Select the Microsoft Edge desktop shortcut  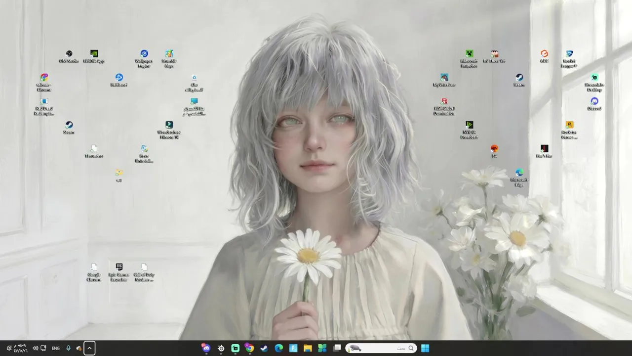click(x=519, y=178)
